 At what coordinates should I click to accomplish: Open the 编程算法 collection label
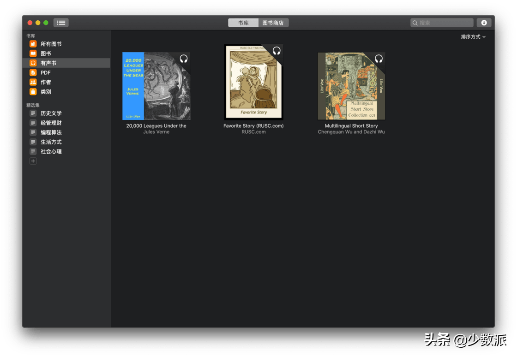point(51,132)
